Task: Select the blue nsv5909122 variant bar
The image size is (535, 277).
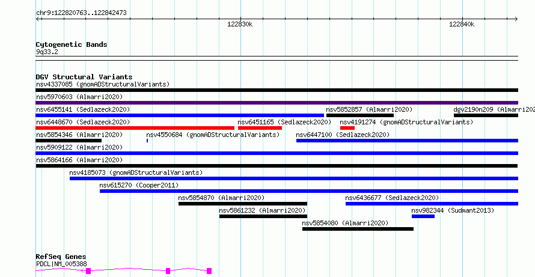Action: pyautogui.click(x=277, y=153)
